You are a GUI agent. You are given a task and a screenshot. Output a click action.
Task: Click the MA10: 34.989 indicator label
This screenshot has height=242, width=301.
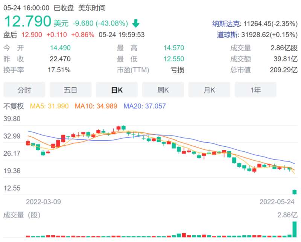tap(96, 106)
